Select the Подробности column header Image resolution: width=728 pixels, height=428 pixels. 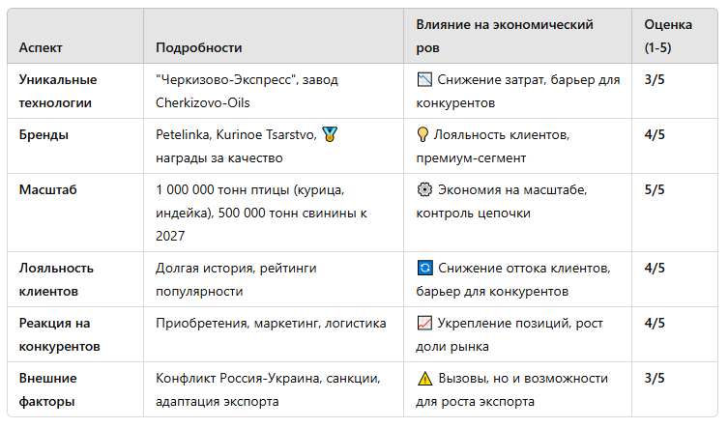tap(199, 47)
